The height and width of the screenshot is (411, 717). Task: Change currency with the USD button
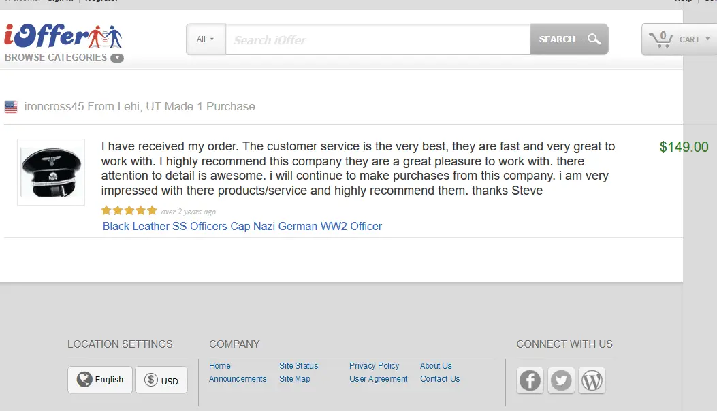point(161,380)
